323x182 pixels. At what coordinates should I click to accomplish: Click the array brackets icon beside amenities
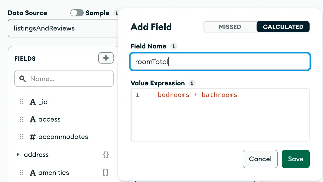tap(105, 173)
